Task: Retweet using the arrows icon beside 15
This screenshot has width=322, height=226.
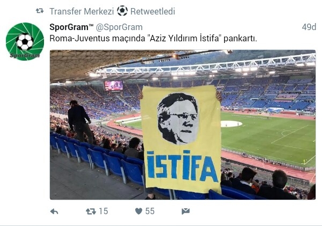Action: pos(91,212)
